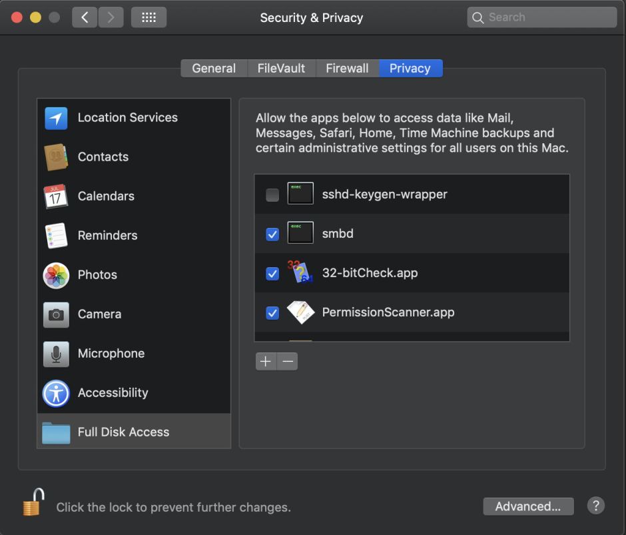Click the Advanced... button
626x535 pixels.
[528, 506]
